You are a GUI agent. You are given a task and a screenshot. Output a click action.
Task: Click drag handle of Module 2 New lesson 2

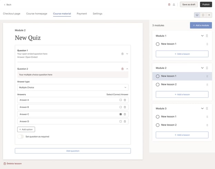tap(207, 85)
